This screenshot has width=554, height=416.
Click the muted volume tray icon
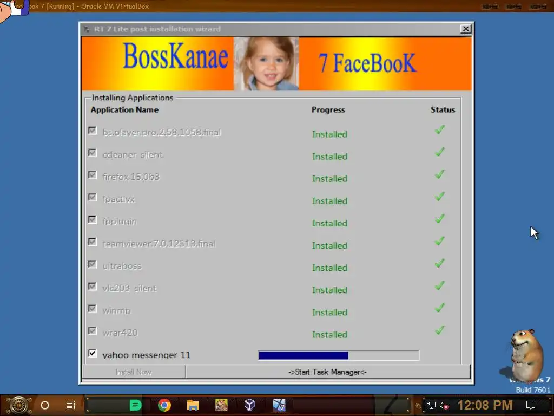[444, 405]
